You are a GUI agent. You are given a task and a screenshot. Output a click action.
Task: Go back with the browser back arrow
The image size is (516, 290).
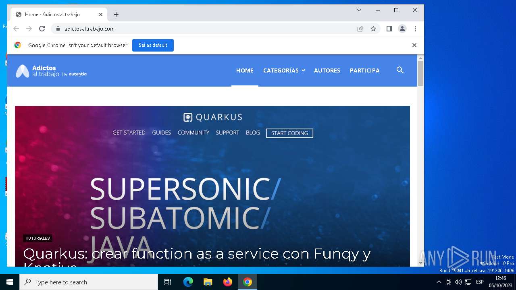[x=16, y=29]
